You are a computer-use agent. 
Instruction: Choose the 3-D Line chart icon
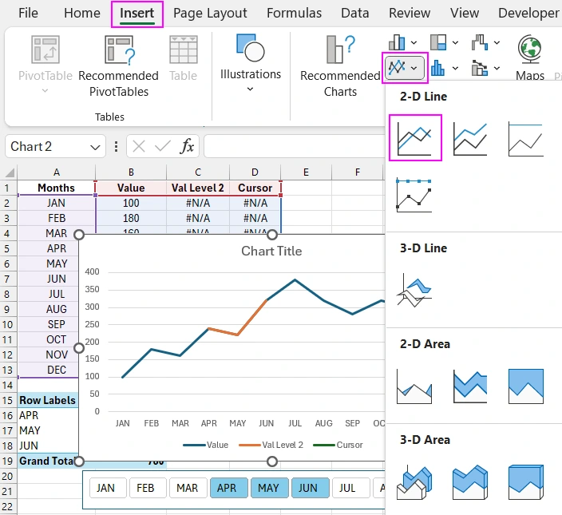coord(414,291)
